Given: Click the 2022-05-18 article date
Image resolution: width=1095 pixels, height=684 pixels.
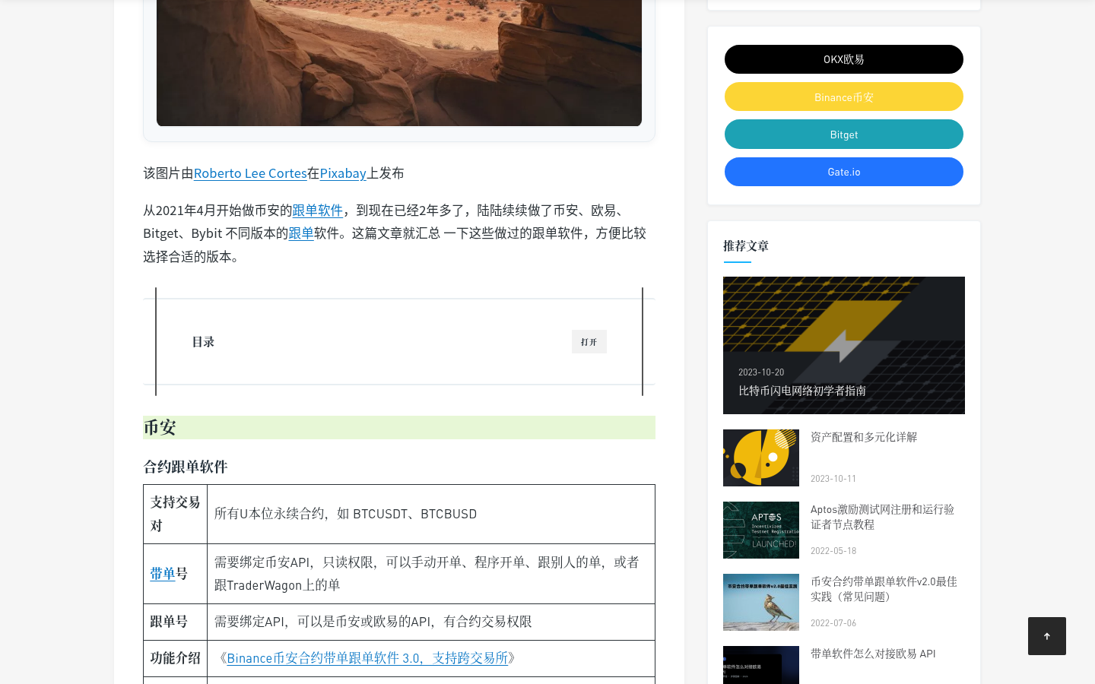Looking at the screenshot, I should point(833,551).
